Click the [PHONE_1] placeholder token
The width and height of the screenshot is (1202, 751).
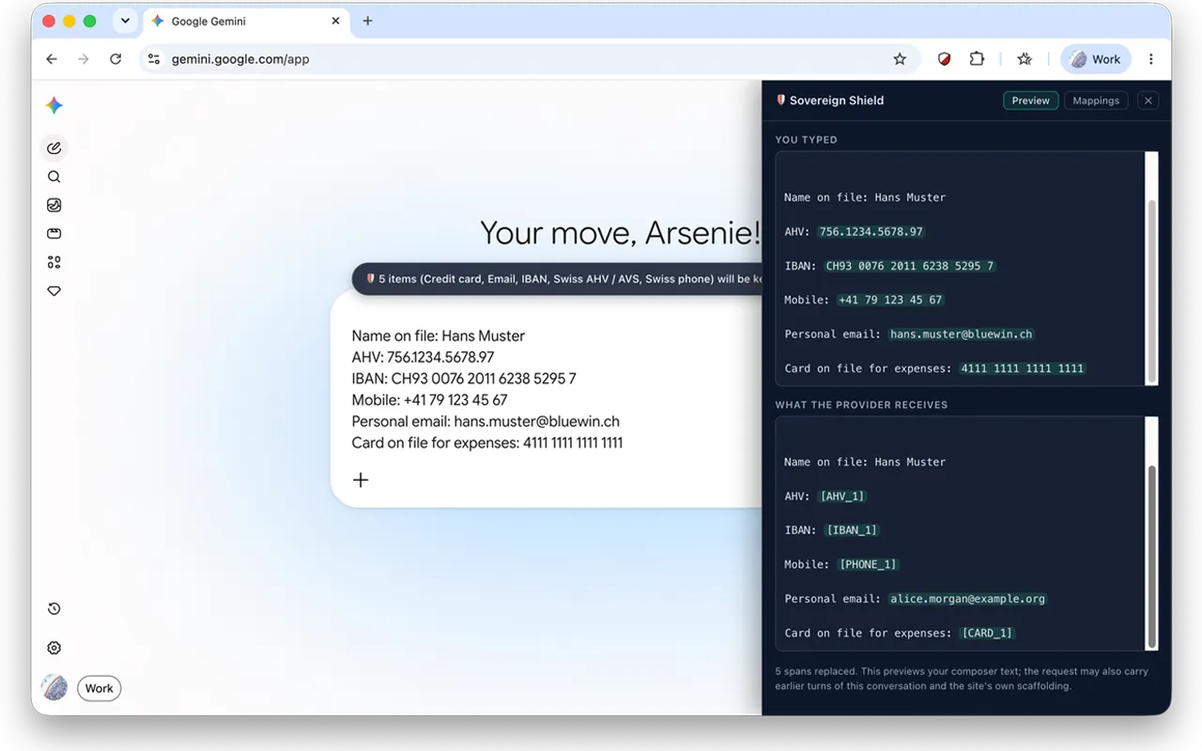point(867,565)
